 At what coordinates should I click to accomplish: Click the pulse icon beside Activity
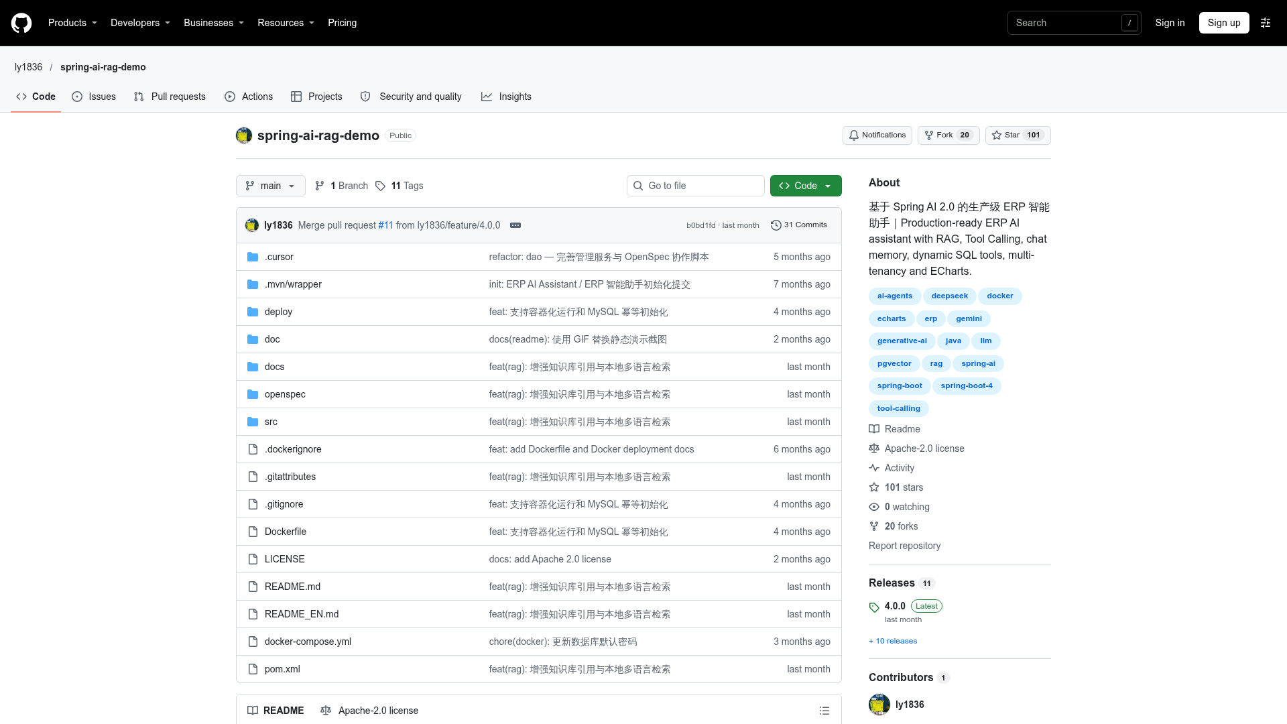point(874,468)
